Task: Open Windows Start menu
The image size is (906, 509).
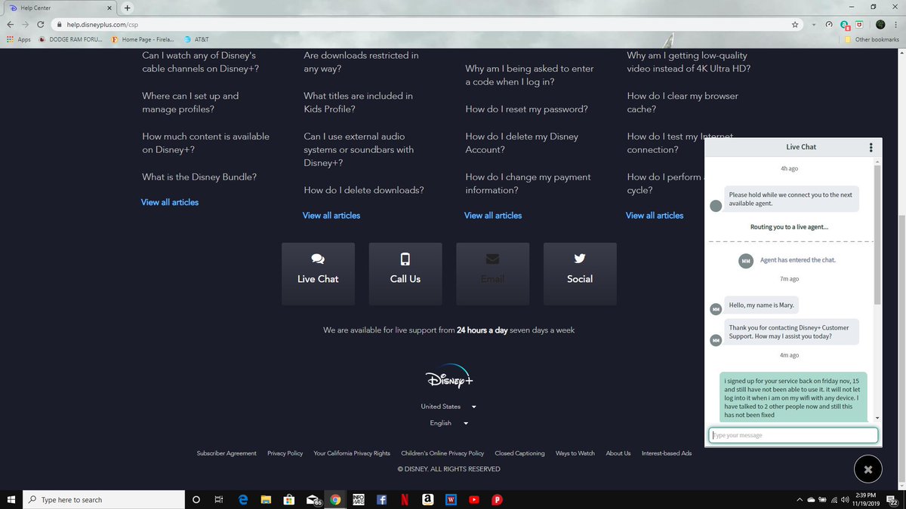Action: [x=11, y=499]
